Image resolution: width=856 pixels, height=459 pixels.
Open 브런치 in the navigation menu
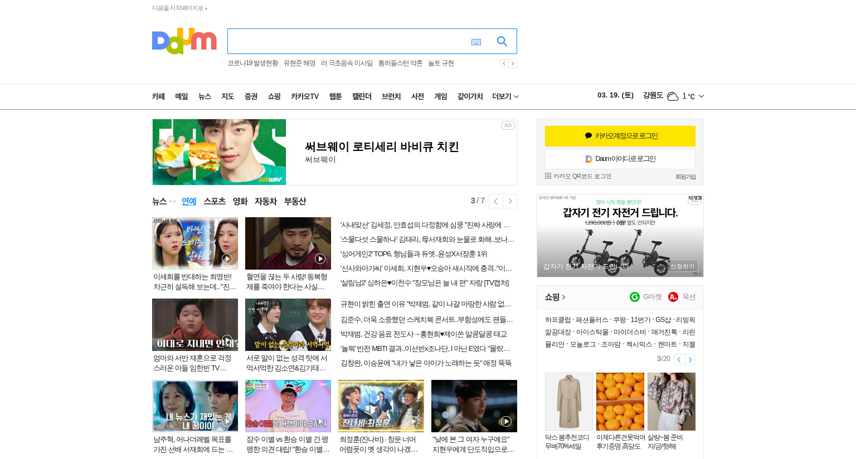[x=391, y=96]
